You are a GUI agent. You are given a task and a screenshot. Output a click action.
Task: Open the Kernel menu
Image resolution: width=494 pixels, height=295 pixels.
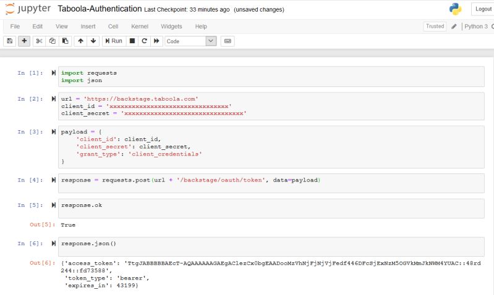pyautogui.click(x=140, y=27)
